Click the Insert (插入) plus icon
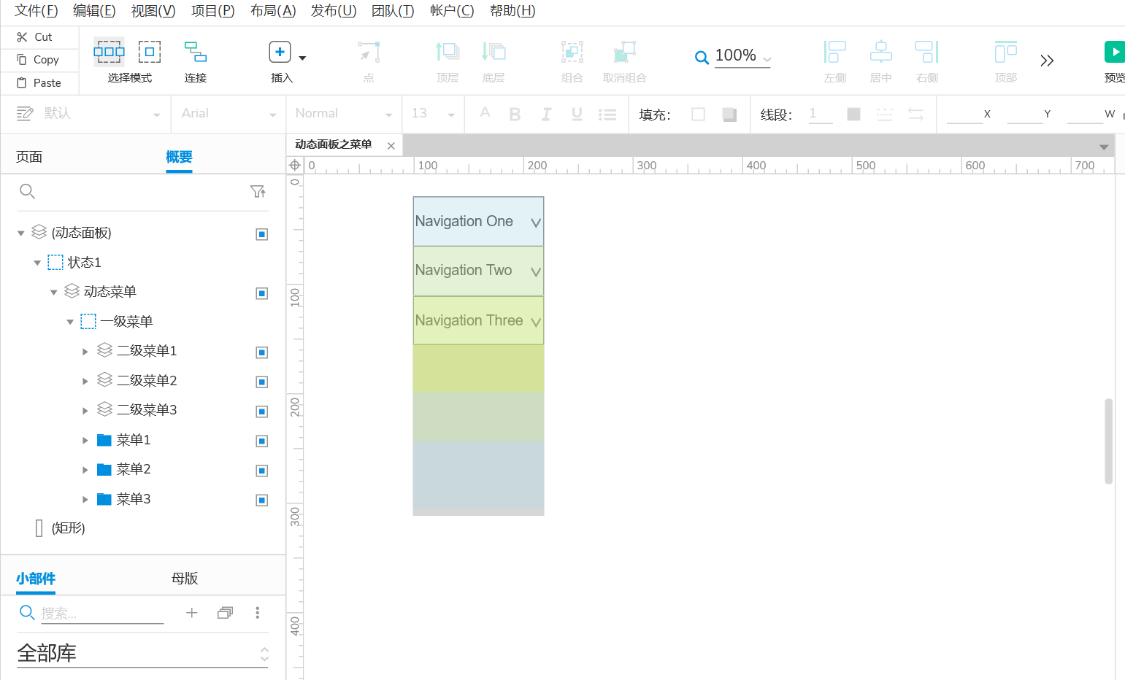Image resolution: width=1125 pixels, height=680 pixels. (x=280, y=52)
